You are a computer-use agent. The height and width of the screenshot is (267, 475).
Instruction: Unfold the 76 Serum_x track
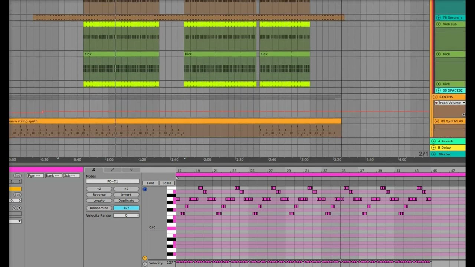pos(438,17)
